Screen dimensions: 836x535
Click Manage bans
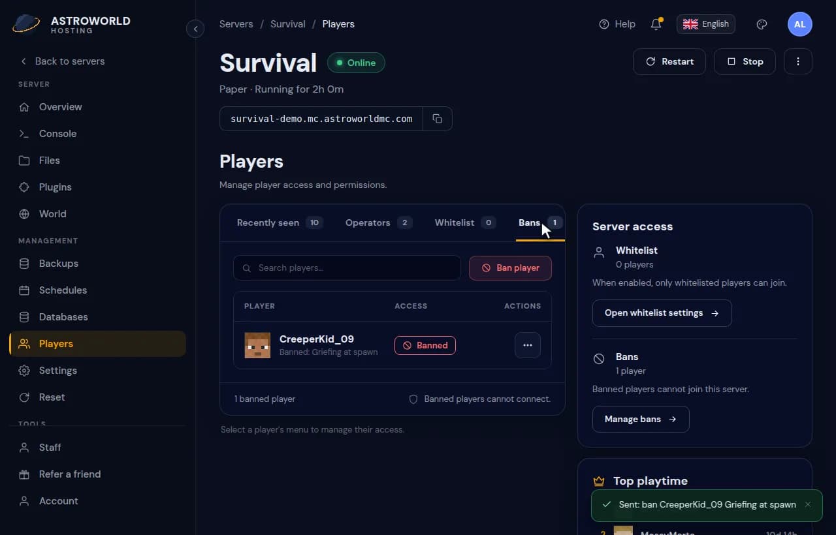pyautogui.click(x=641, y=419)
